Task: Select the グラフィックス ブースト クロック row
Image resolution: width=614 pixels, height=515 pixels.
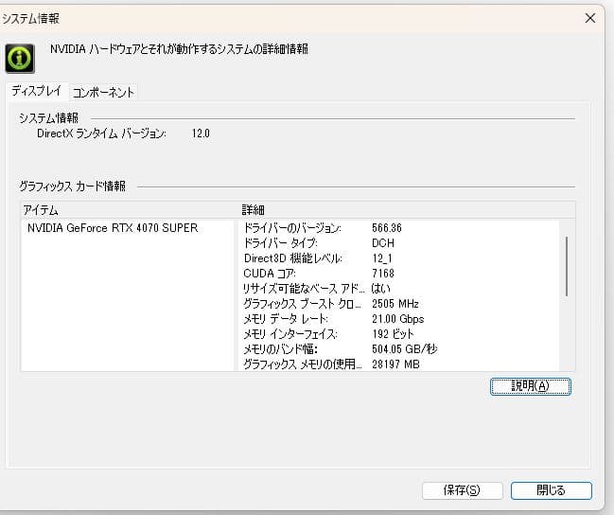Action: coord(398,304)
